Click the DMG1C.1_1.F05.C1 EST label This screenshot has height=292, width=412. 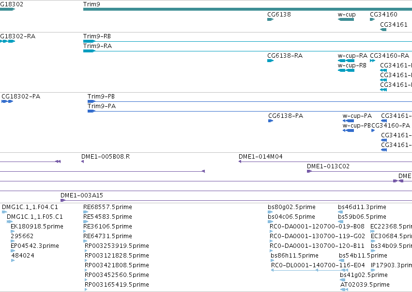point(35,217)
